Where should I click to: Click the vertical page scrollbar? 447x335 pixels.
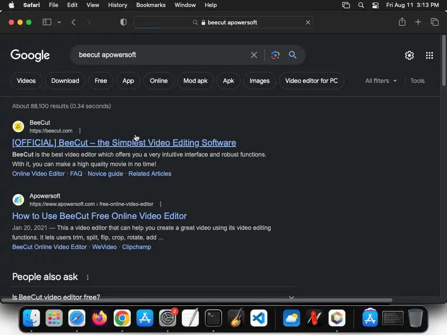(x=444, y=60)
